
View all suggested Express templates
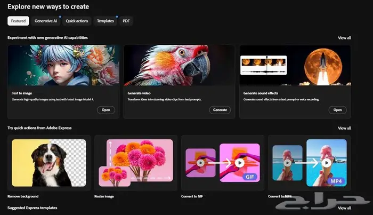click(344, 208)
